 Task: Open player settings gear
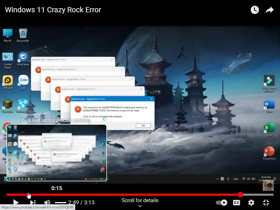(x=251, y=203)
